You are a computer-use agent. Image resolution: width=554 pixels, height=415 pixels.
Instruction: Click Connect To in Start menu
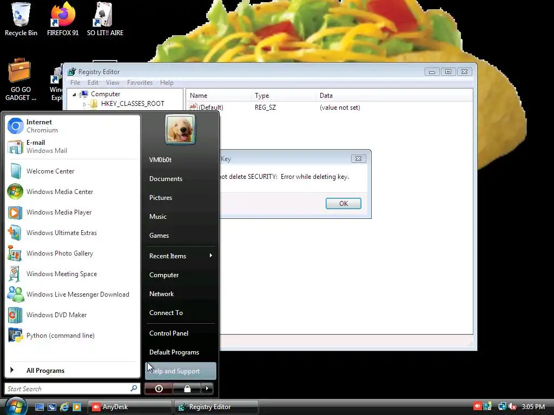click(x=180, y=313)
